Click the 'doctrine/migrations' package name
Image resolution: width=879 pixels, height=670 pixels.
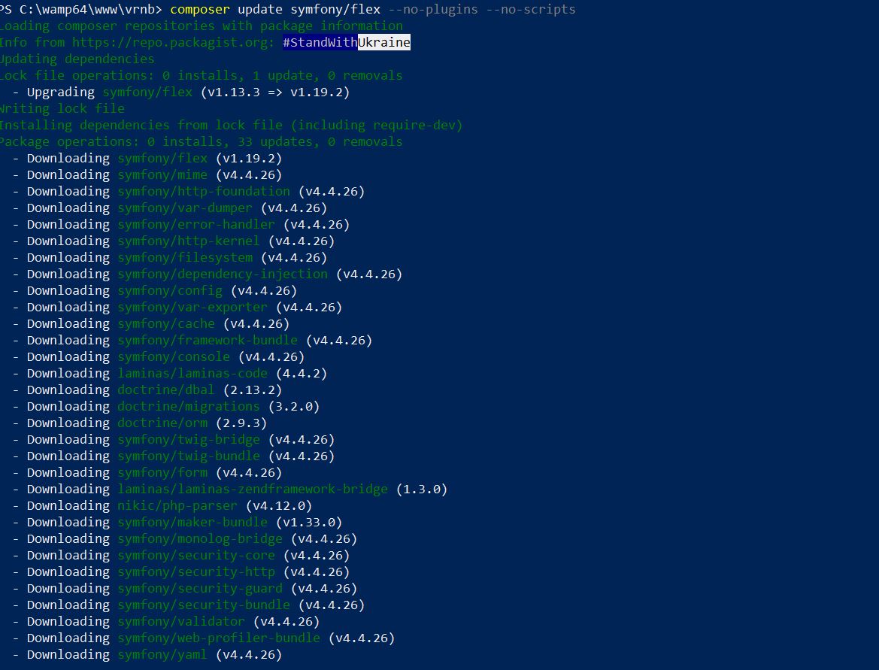[189, 407]
